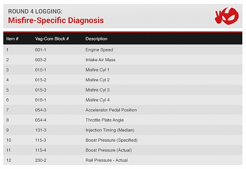Click the Misfire Cyl 3 entry
The image size is (246, 169).
coord(98,90)
